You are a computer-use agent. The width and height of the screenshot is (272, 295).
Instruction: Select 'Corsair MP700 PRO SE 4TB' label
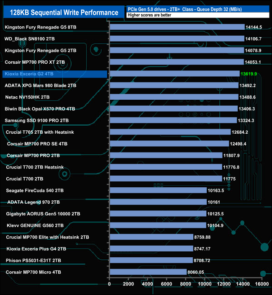tap(37, 144)
